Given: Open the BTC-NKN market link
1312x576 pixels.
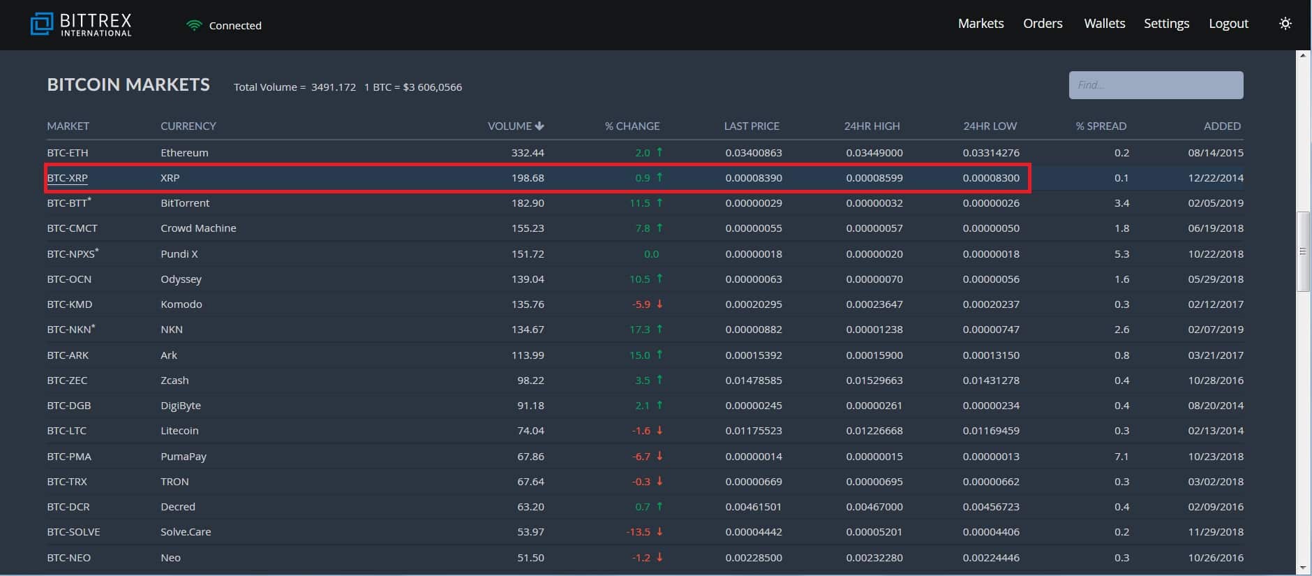Looking at the screenshot, I should pyautogui.click(x=70, y=330).
